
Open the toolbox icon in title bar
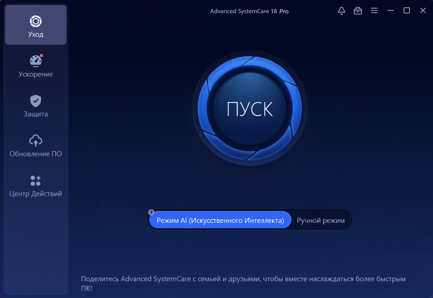pos(358,11)
